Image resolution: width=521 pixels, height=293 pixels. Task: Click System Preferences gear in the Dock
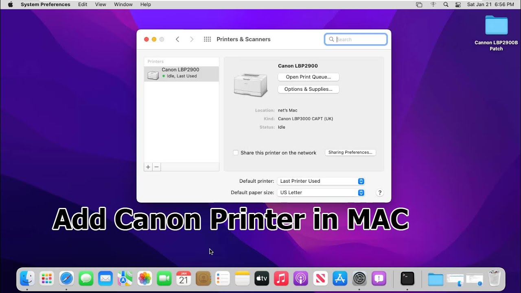point(359,278)
